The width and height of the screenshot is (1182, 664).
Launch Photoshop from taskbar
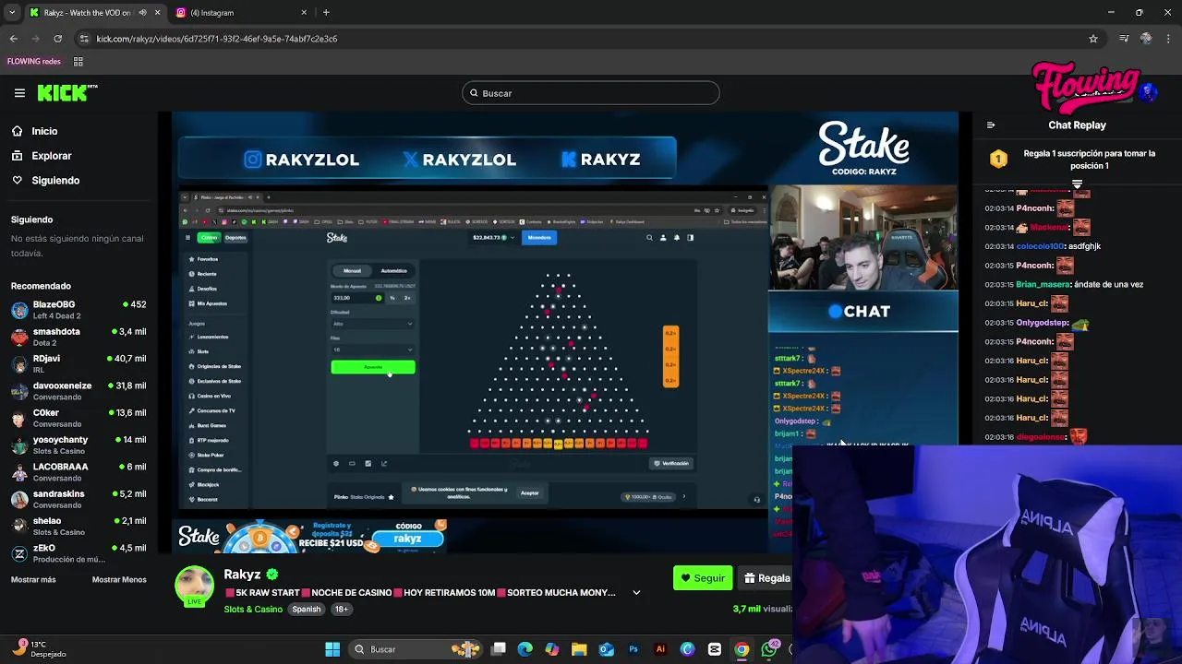(633, 649)
